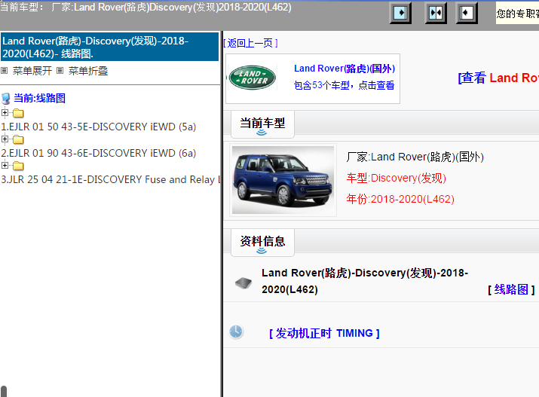Select the 当前车型 tab

tap(262, 124)
